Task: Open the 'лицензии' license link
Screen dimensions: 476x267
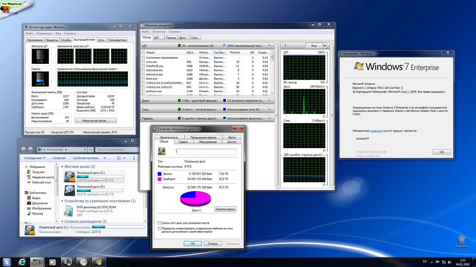Action: (x=376, y=131)
